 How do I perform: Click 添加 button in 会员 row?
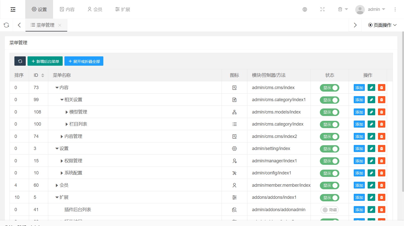coord(359,185)
